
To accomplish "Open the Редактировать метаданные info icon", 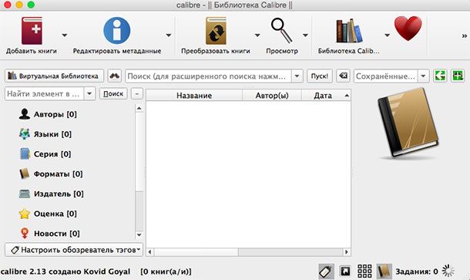I will coord(117,31).
